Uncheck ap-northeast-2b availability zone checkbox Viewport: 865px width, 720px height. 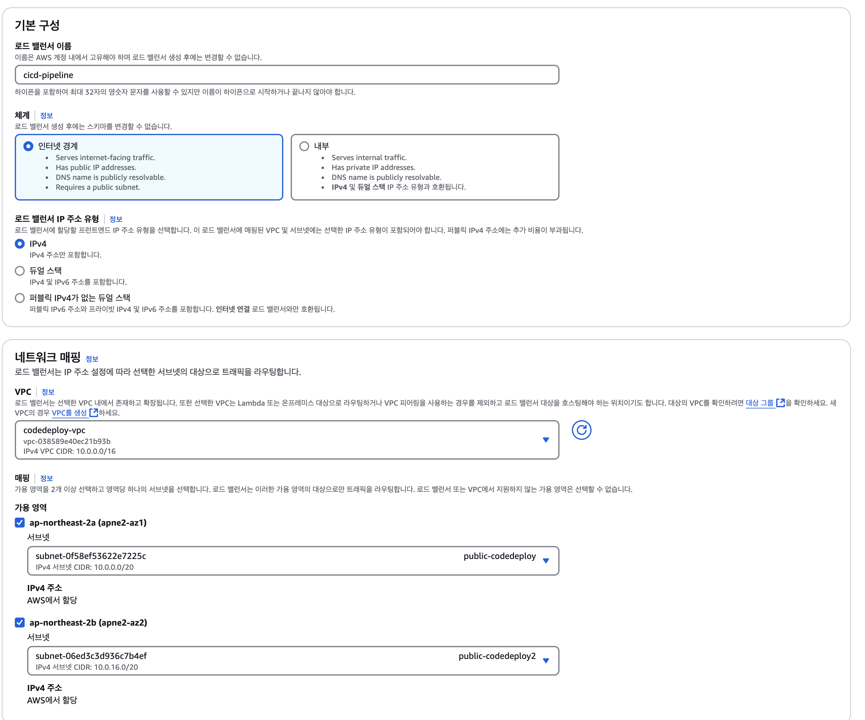[x=20, y=622]
